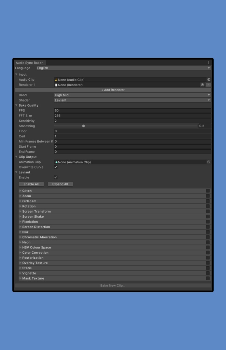This screenshot has height=350, width=226.
Task: Enable the Rotation effect checkbox
Action: (x=208, y=206)
